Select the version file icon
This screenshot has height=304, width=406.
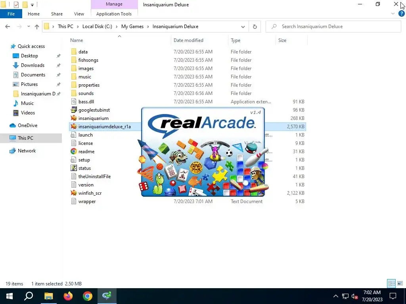pyautogui.click(x=74, y=184)
